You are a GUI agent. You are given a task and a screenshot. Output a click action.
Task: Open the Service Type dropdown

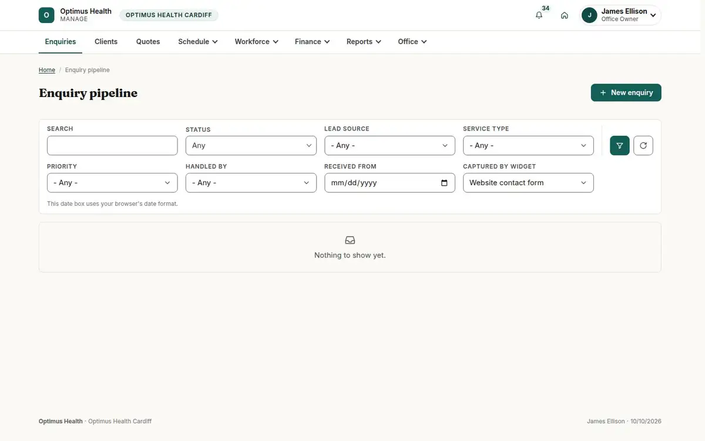click(528, 145)
